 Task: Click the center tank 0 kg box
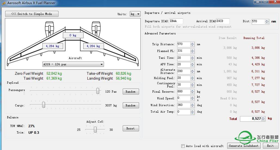[73, 35]
